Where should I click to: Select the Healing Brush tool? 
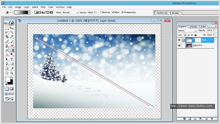tap(7, 42)
